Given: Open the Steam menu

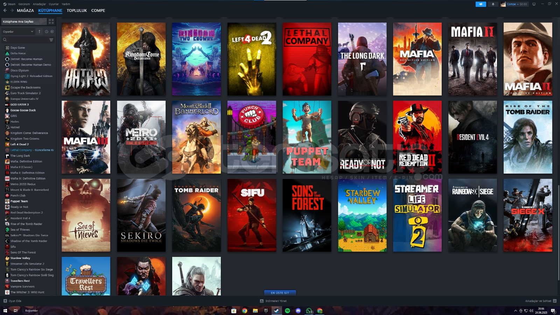Looking at the screenshot, I should coord(9,4).
